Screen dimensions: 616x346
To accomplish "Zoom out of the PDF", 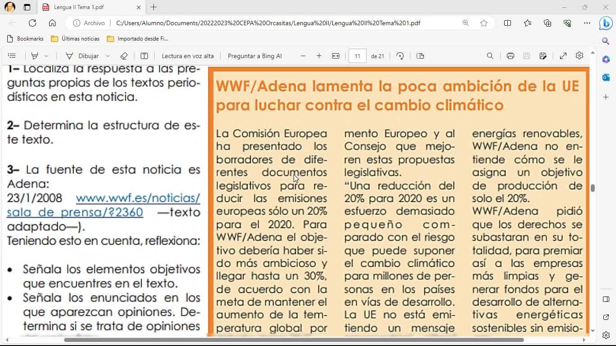I will coord(303,56).
